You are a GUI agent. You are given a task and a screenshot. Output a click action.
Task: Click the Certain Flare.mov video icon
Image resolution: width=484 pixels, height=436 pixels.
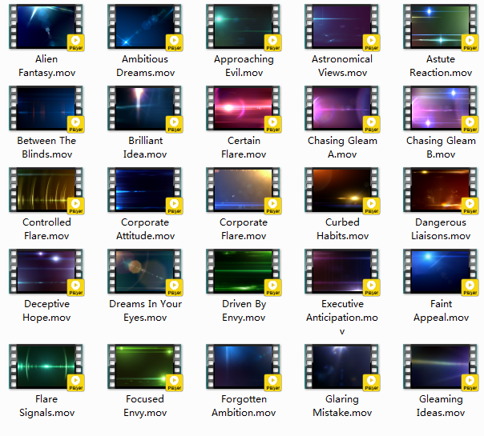(244, 108)
